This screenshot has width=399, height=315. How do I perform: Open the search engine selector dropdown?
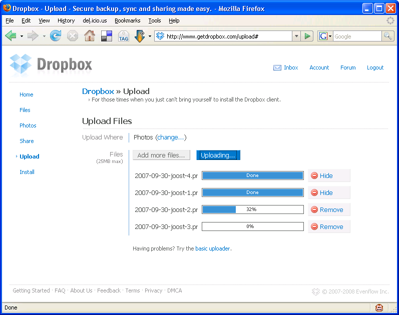[330, 36]
